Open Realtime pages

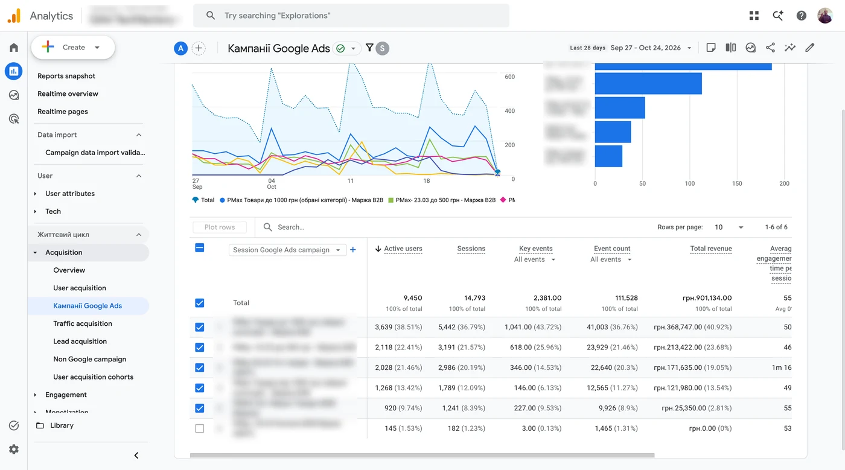[63, 112]
